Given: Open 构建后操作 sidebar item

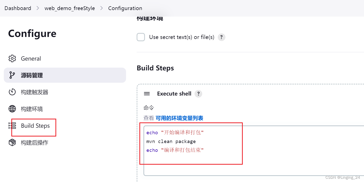Looking at the screenshot, I should [x=65, y=143].
